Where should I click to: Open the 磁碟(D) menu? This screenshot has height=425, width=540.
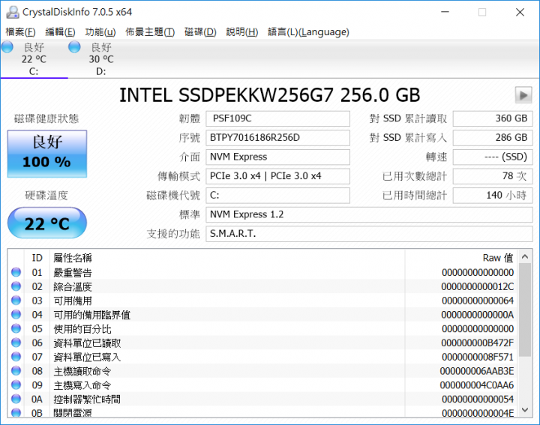pos(200,32)
